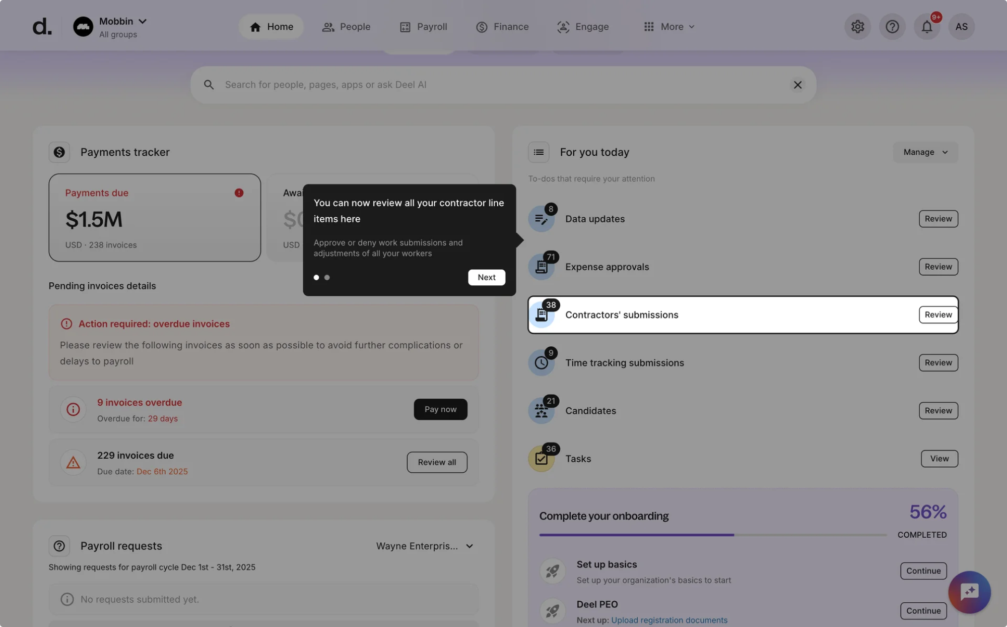Open the Wayne Enterprises payroll entity selector
The image size is (1007, 627).
(x=424, y=546)
